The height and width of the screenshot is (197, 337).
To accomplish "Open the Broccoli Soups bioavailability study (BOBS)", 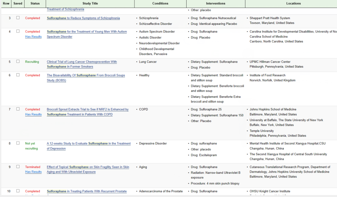I will pyautogui.click(x=86, y=76).
